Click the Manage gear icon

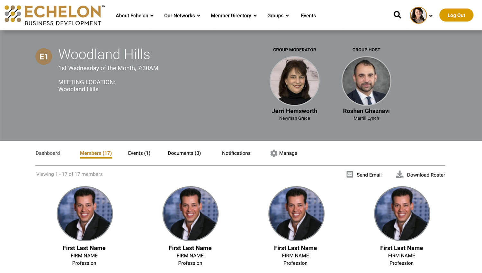pos(274,153)
